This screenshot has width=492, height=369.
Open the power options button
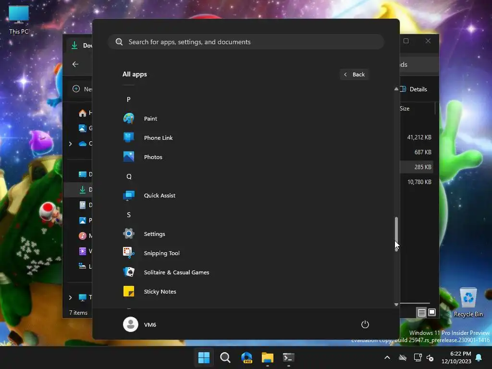365,324
